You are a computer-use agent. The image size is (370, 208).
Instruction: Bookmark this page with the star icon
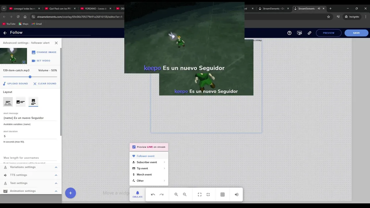tap(328, 17)
